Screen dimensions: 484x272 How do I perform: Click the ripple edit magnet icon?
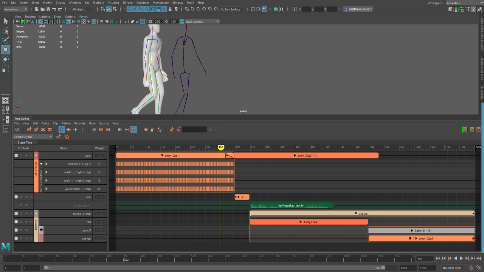point(133,130)
